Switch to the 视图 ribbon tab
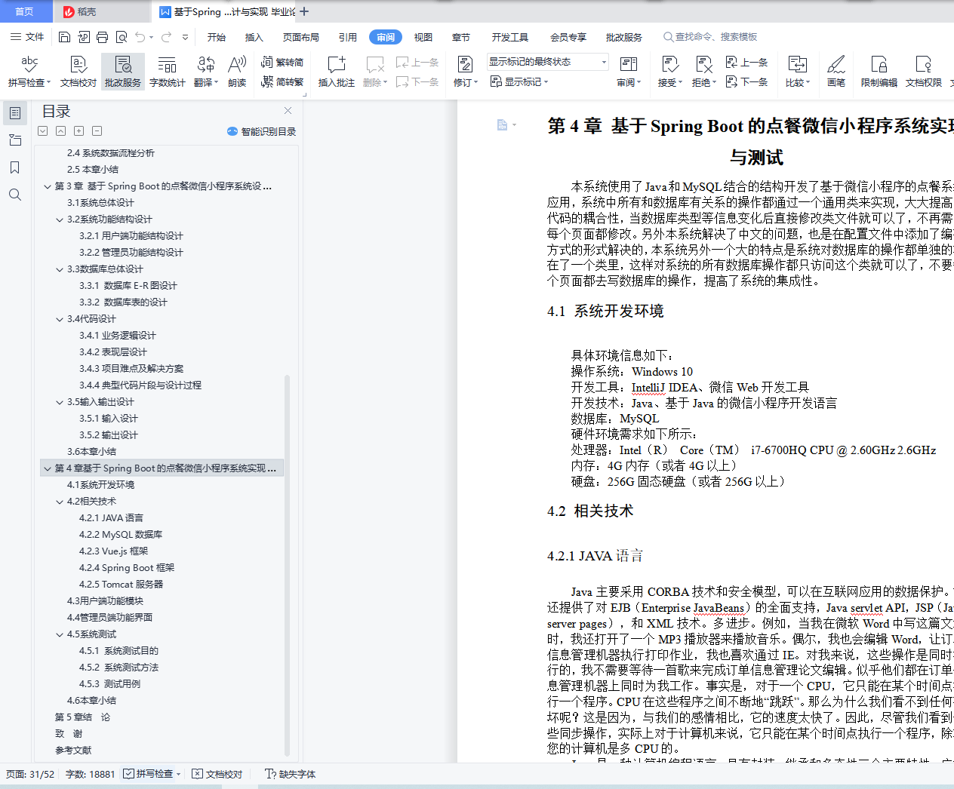Screen dimensions: 954x789 tap(423, 37)
